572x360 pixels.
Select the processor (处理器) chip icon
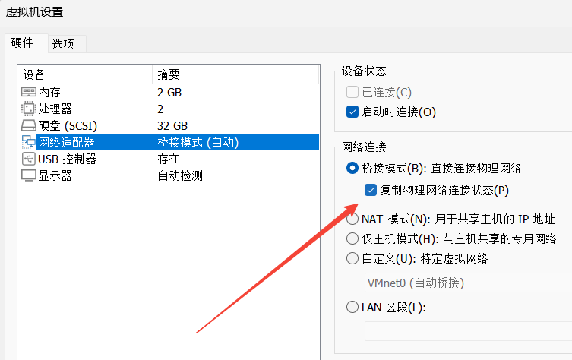[28, 109]
